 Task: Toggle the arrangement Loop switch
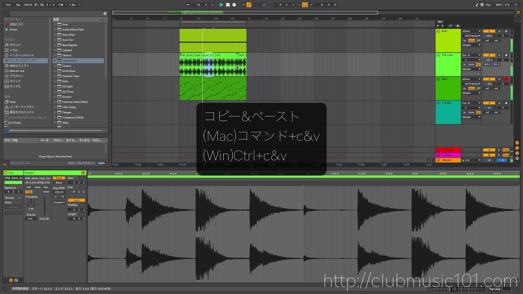point(305,5)
